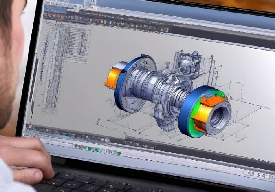Select the orange-red round icon in the top toolbar
The image size is (275, 192).
pyautogui.click(x=50, y=15)
